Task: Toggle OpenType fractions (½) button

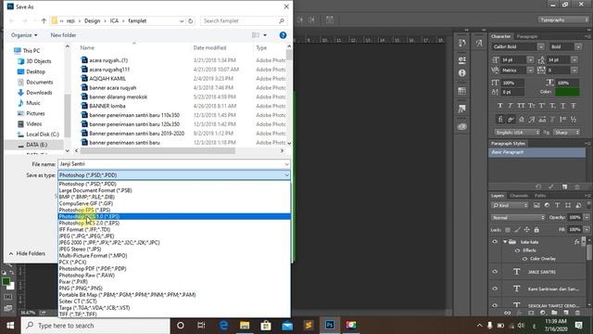Action: [x=574, y=120]
